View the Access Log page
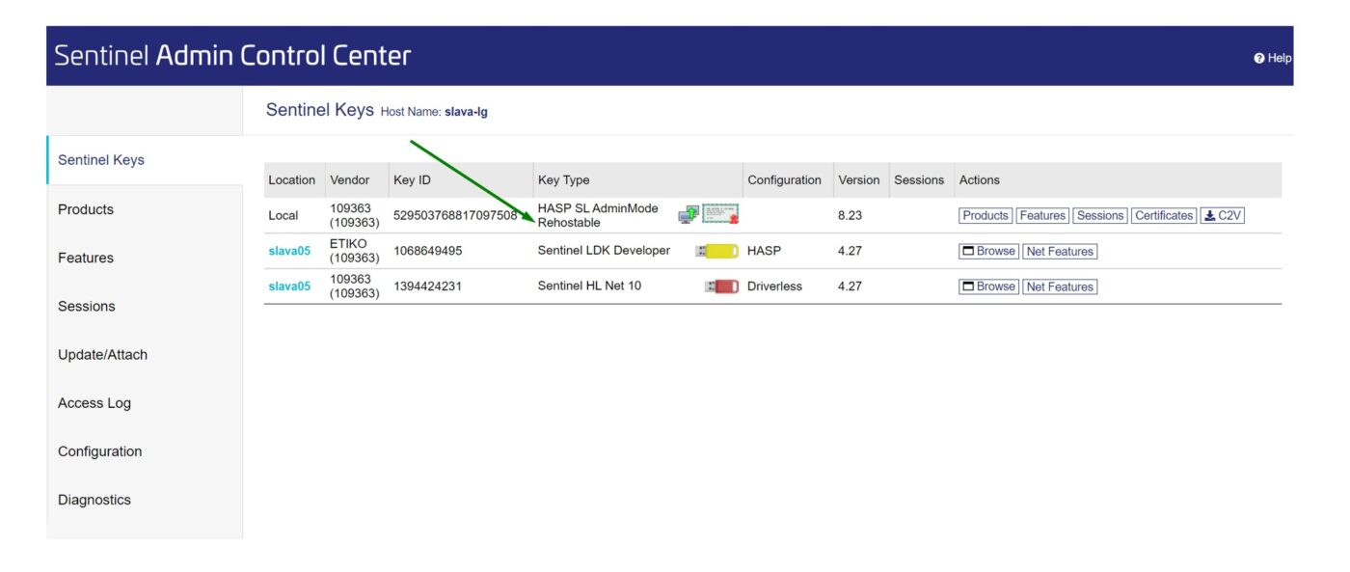Screen dimensions: 1350x572 (94, 403)
